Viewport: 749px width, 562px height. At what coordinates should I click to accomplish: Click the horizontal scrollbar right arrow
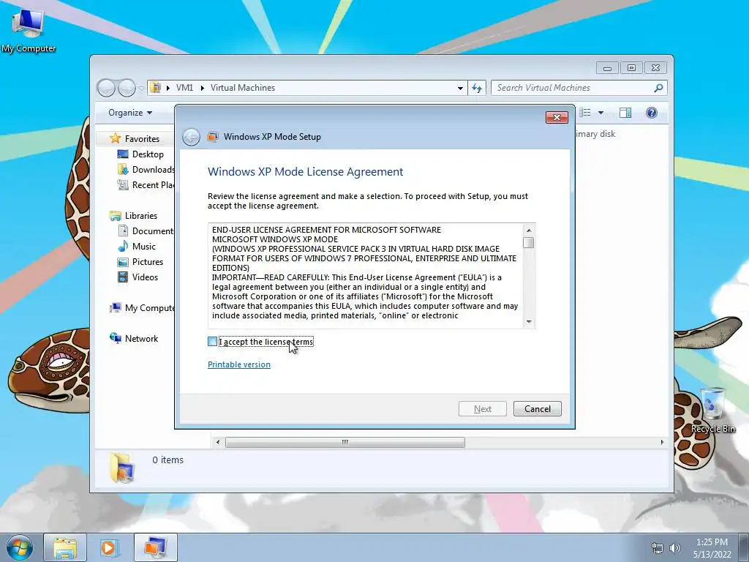(662, 443)
